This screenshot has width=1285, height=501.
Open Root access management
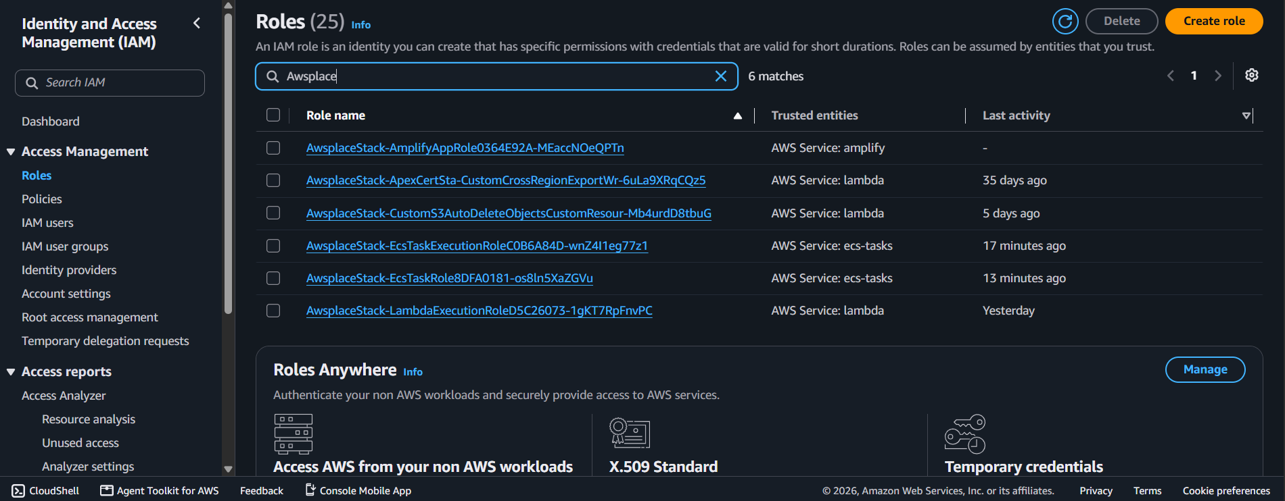point(90,317)
